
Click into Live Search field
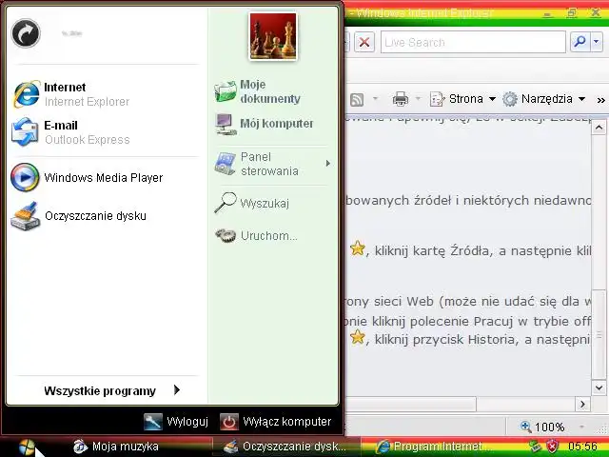(x=473, y=42)
